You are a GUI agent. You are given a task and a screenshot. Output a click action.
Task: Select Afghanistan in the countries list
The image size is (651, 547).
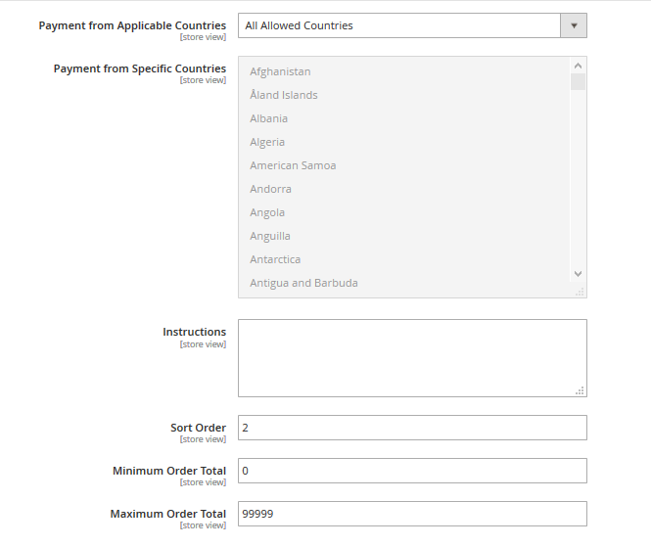280,71
